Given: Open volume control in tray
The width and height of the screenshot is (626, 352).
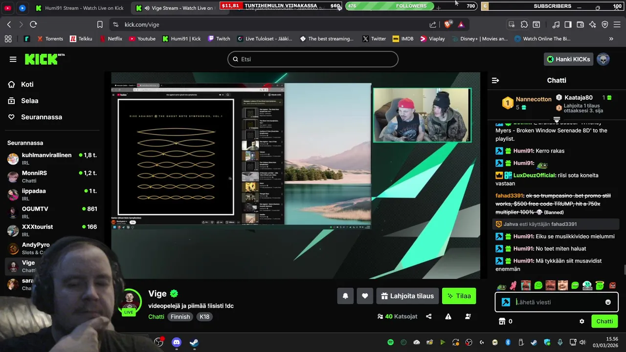Looking at the screenshot, I should point(582,342).
